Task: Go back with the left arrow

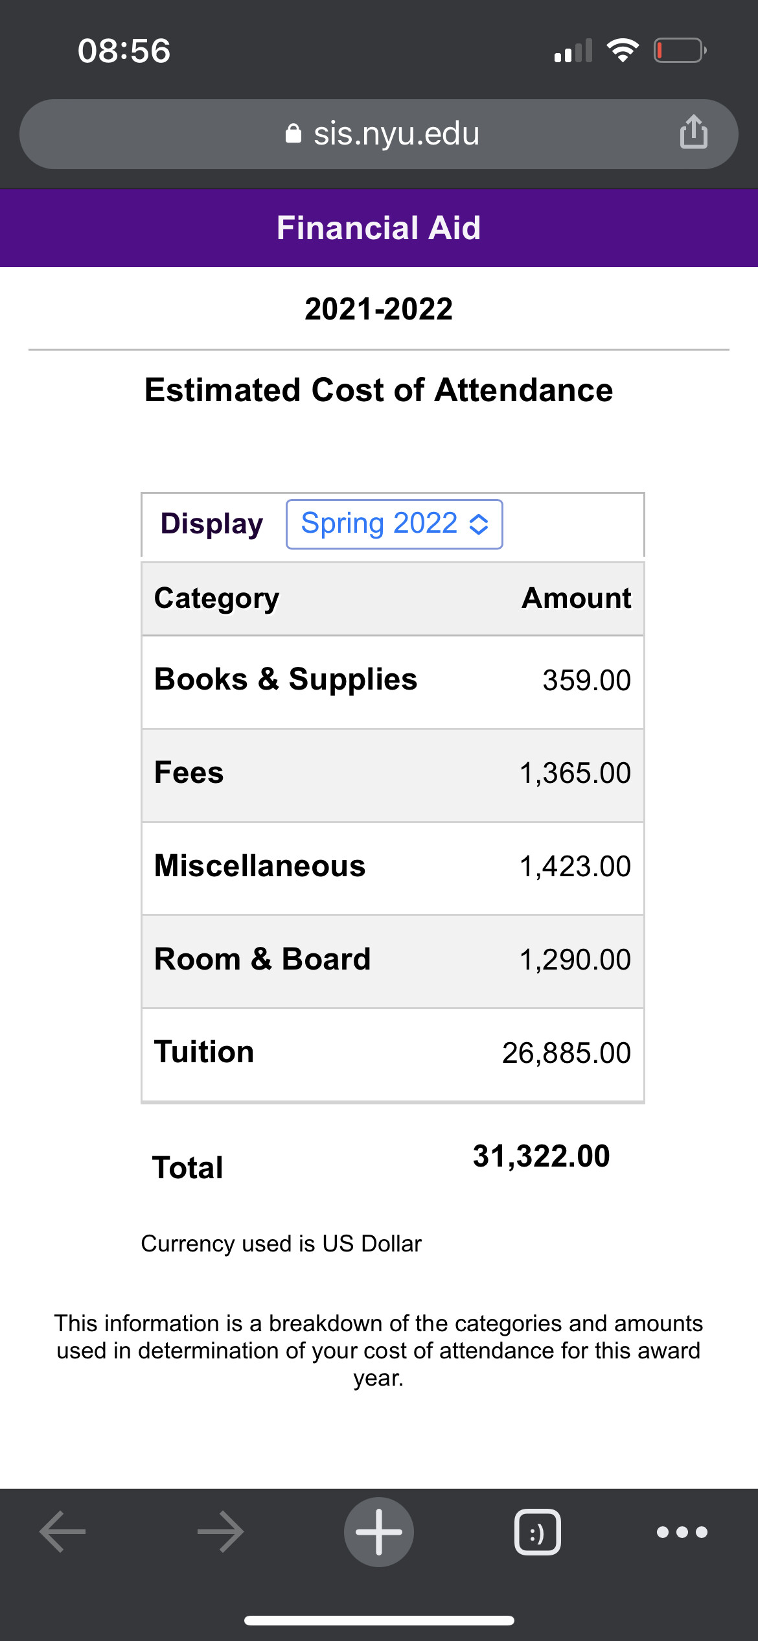Action: (x=63, y=1531)
